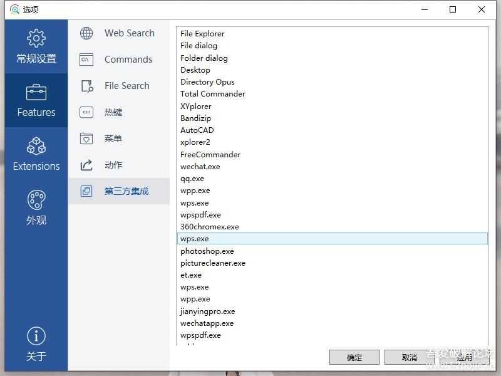Click the File Search icon
Image resolution: width=501 pixels, height=376 pixels.
(86, 86)
